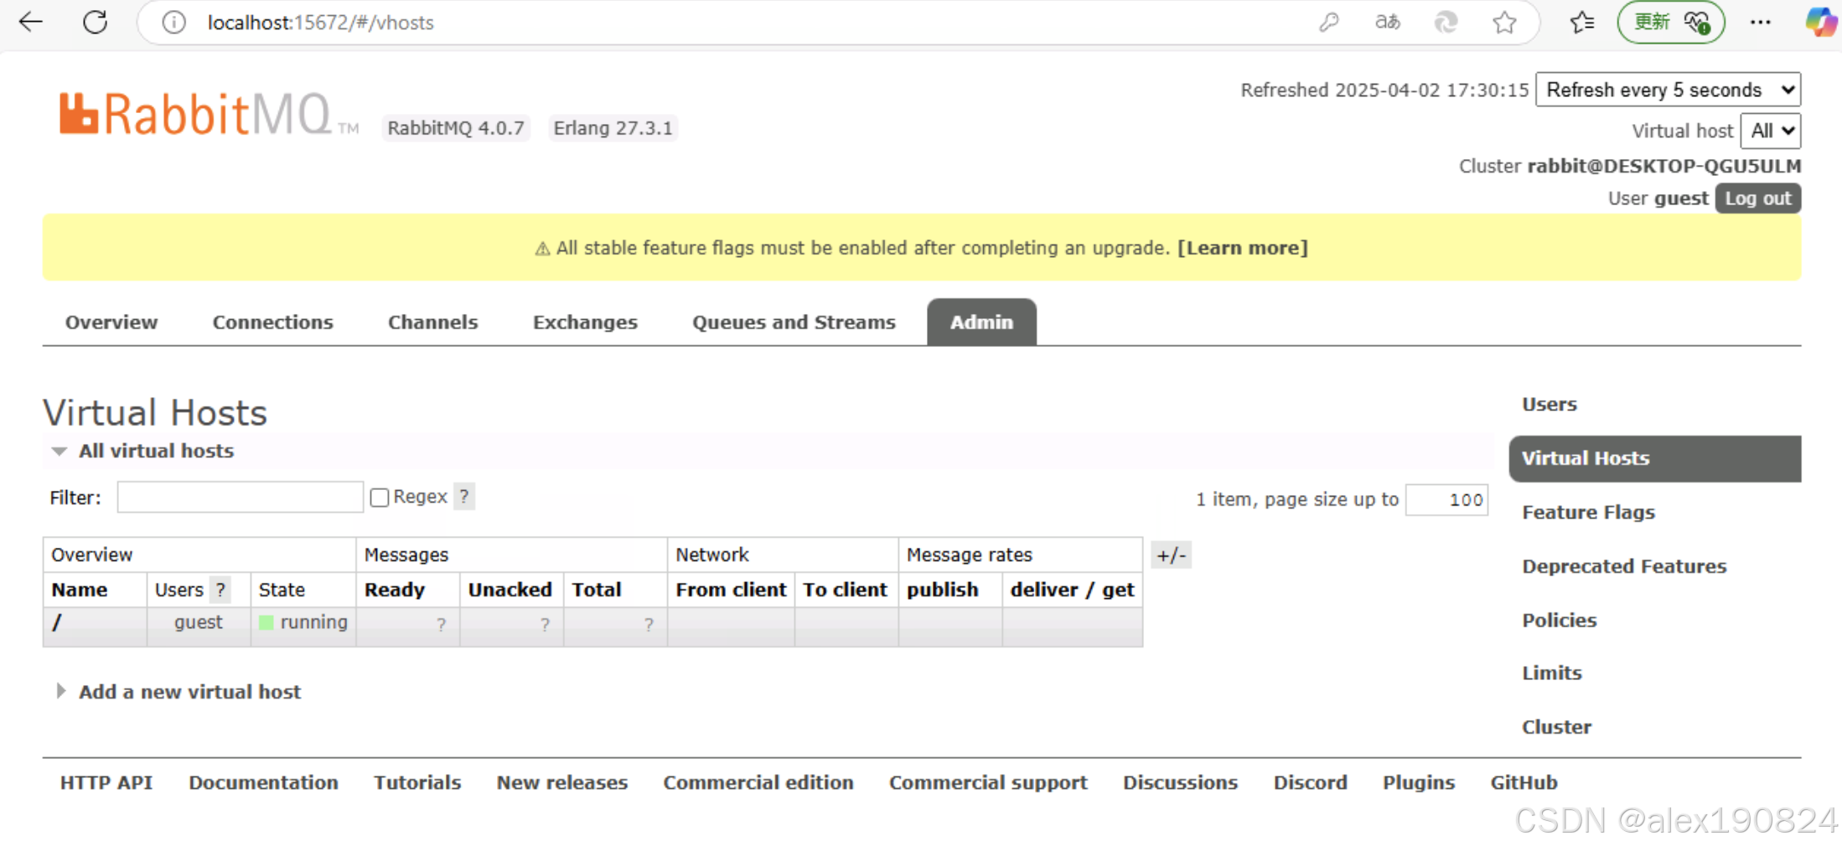This screenshot has width=1842, height=851.
Task: Switch to the Channels tab
Action: point(432,322)
